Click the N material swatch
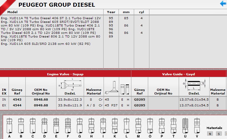The image size is (227, 139). point(210,134)
